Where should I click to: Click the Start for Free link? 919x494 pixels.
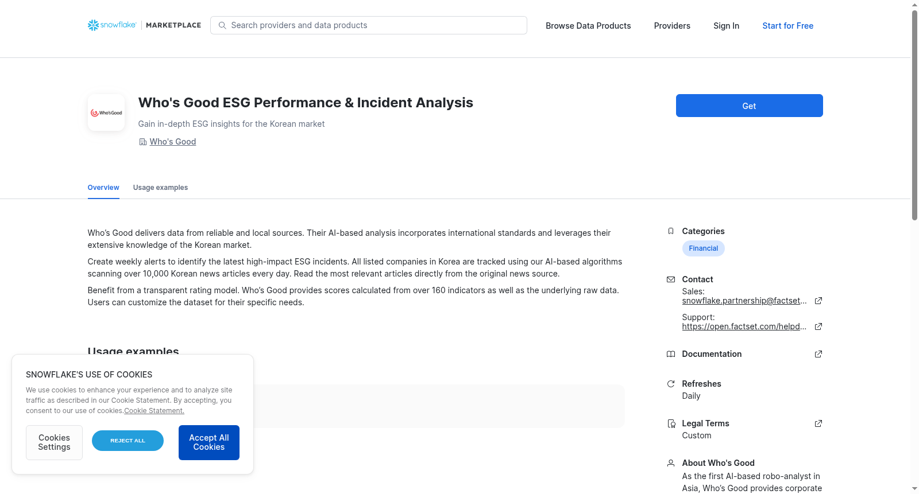[787, 26]
